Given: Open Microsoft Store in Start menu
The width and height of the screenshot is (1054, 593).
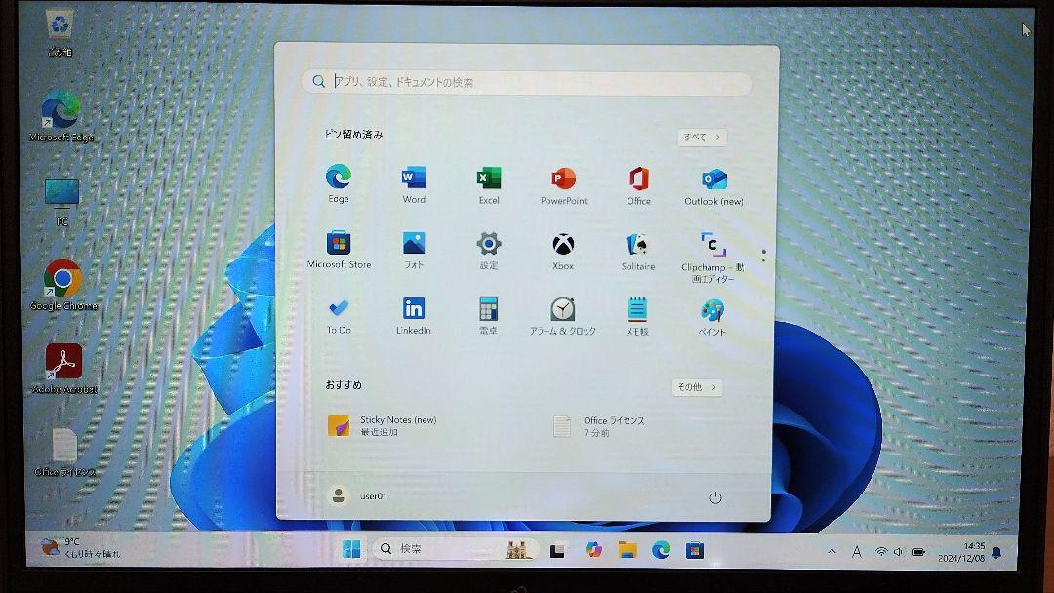Looking at the screenshot, I should coord(339,249).
